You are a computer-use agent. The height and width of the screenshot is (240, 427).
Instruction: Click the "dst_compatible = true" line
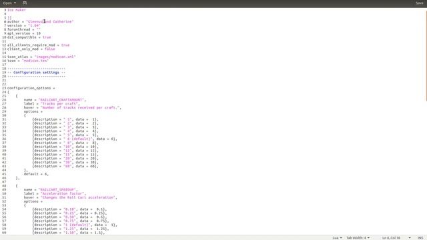29,37
